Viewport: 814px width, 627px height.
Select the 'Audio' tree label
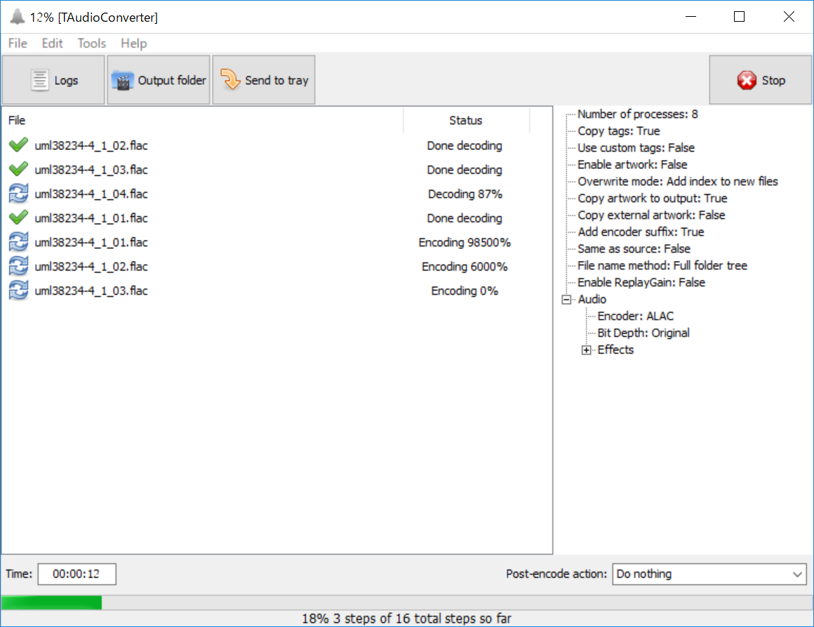pos(592,299)
